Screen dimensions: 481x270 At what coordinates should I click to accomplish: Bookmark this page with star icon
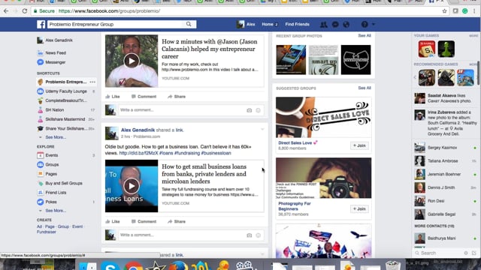(444, 11)
